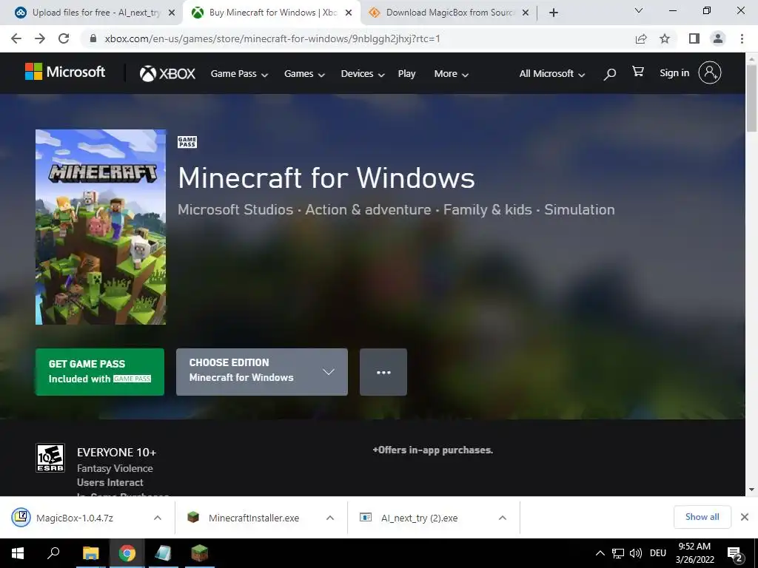The image size is (758, 568).
Task: Open MinecraftInstaller.exe download options arrow
Action: tap(329, 518)
